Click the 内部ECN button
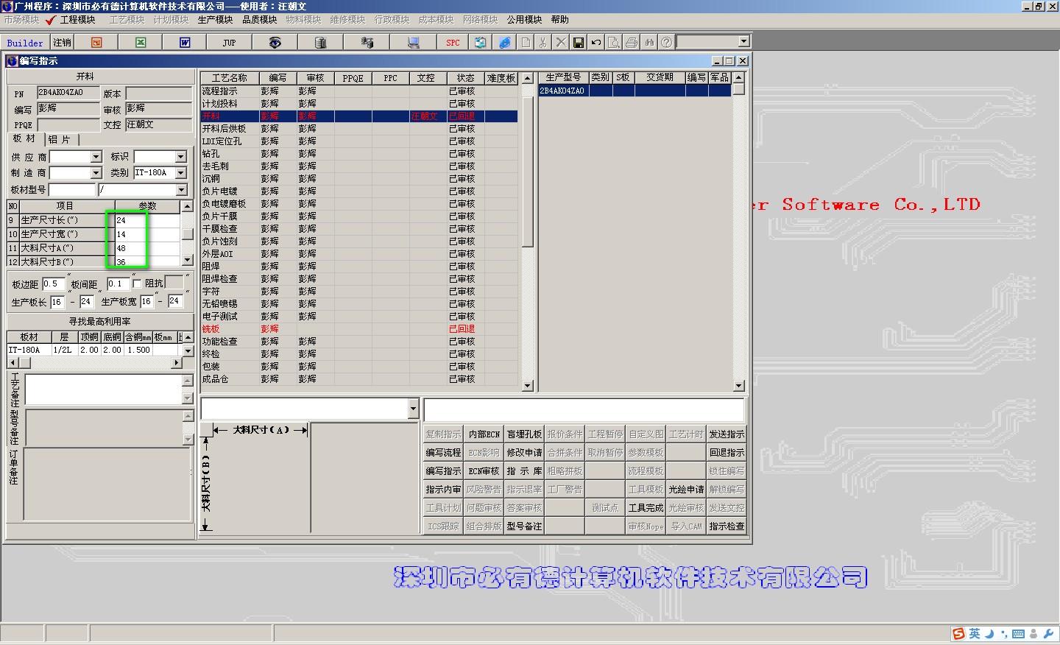This screenshot has width=1060, height=645. point(484,434)
